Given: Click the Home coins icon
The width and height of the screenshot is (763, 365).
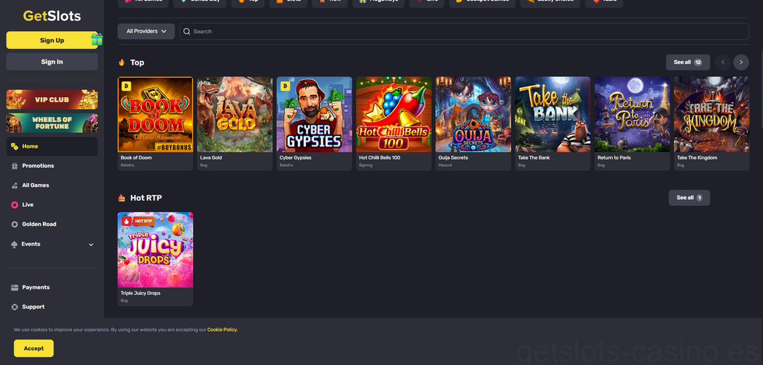Looking at the screenshot, I should point(15,146).
